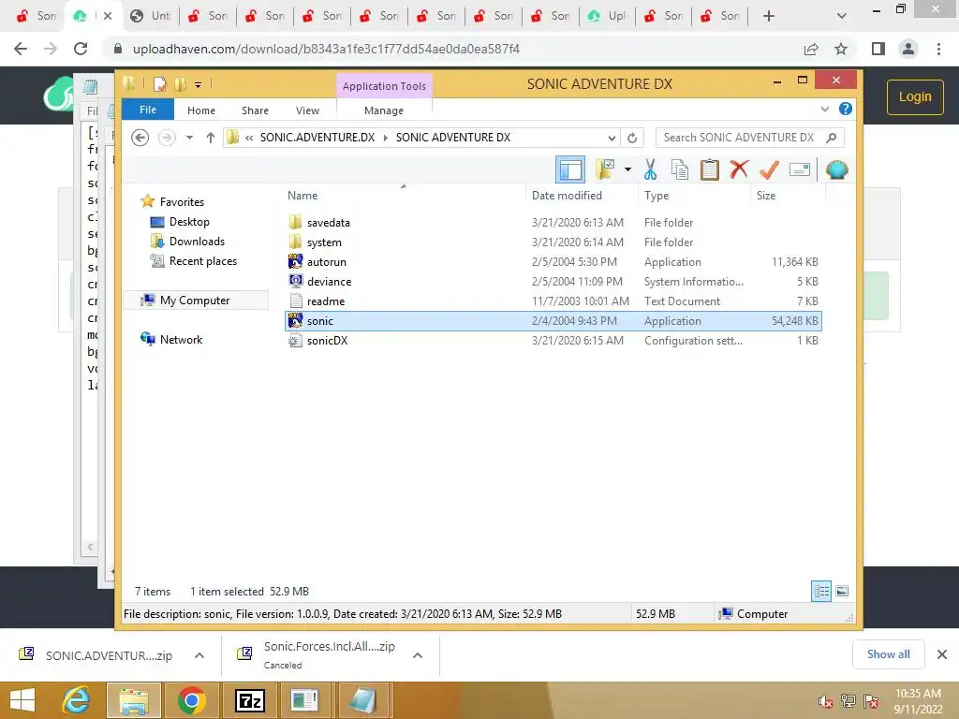Open recent locations dropdown arrow
The width and height of the screenshot is (959, 719).
coord(189,138)
